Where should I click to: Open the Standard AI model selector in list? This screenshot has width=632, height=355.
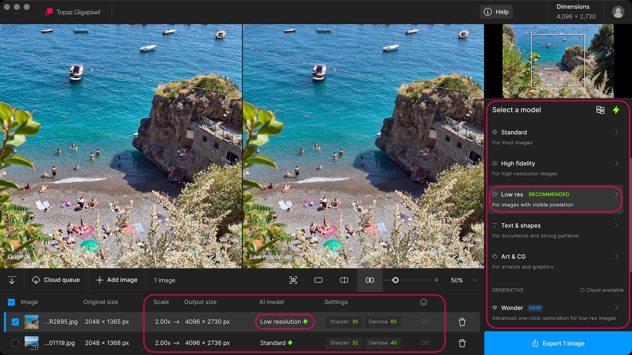point(276,343)
